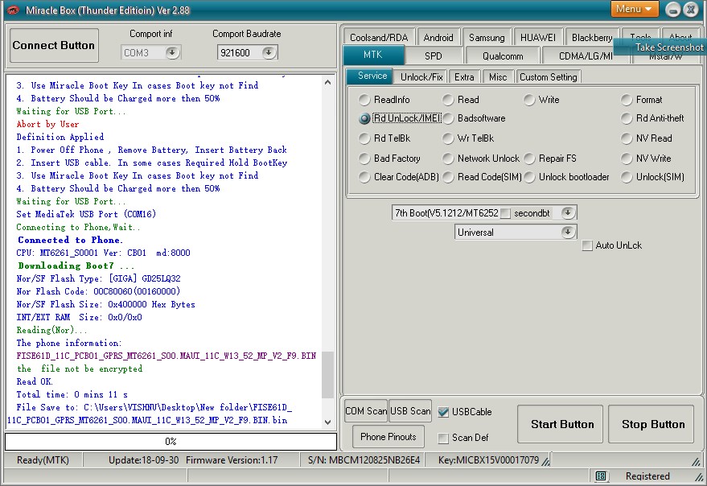Viewport: 707px width, 486px height.
Task: Select the Rd Anti-theft radio option
Action: tap(627, 118)
